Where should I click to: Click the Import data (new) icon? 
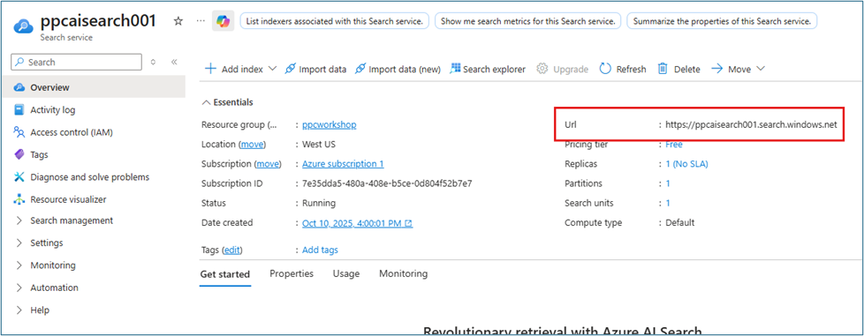(360, 69)
